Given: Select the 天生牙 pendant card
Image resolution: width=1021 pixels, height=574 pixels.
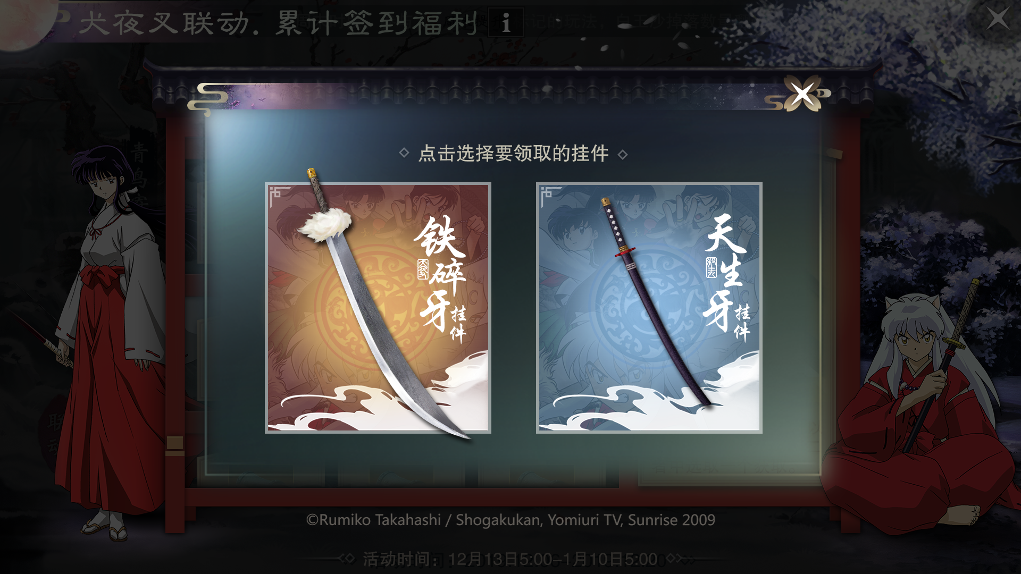Looking at the screenshot, I should (649, 308).
